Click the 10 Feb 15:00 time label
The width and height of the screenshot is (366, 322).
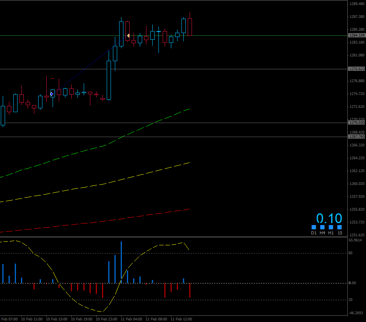coord(57,319)
